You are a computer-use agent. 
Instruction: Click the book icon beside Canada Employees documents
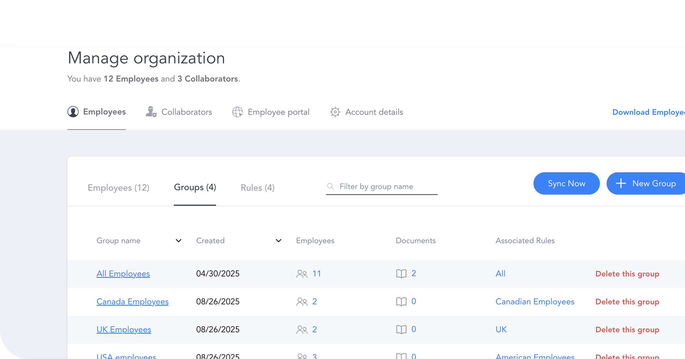(401, 302)
